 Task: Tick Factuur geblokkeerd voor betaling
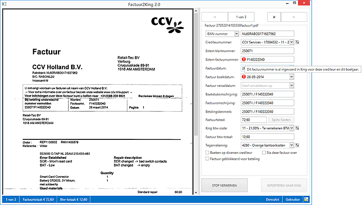pyautogui.click(x=207, y=158)
